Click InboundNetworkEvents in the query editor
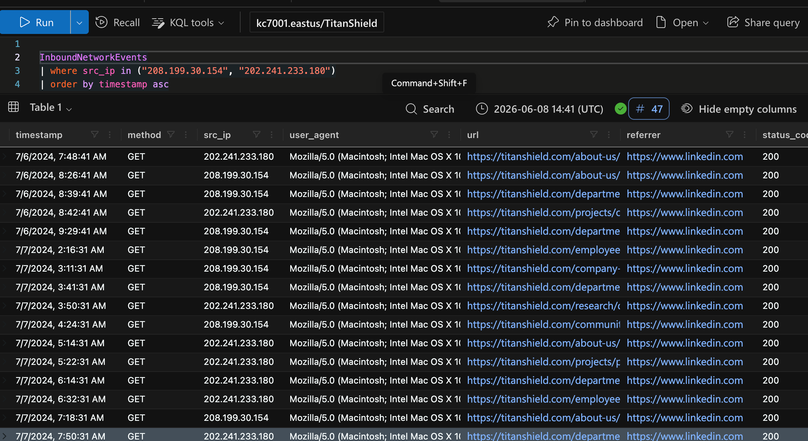Image resolution: width=808 pixels, height=441 pixels. pyautogui.click(x=93, y=57)
